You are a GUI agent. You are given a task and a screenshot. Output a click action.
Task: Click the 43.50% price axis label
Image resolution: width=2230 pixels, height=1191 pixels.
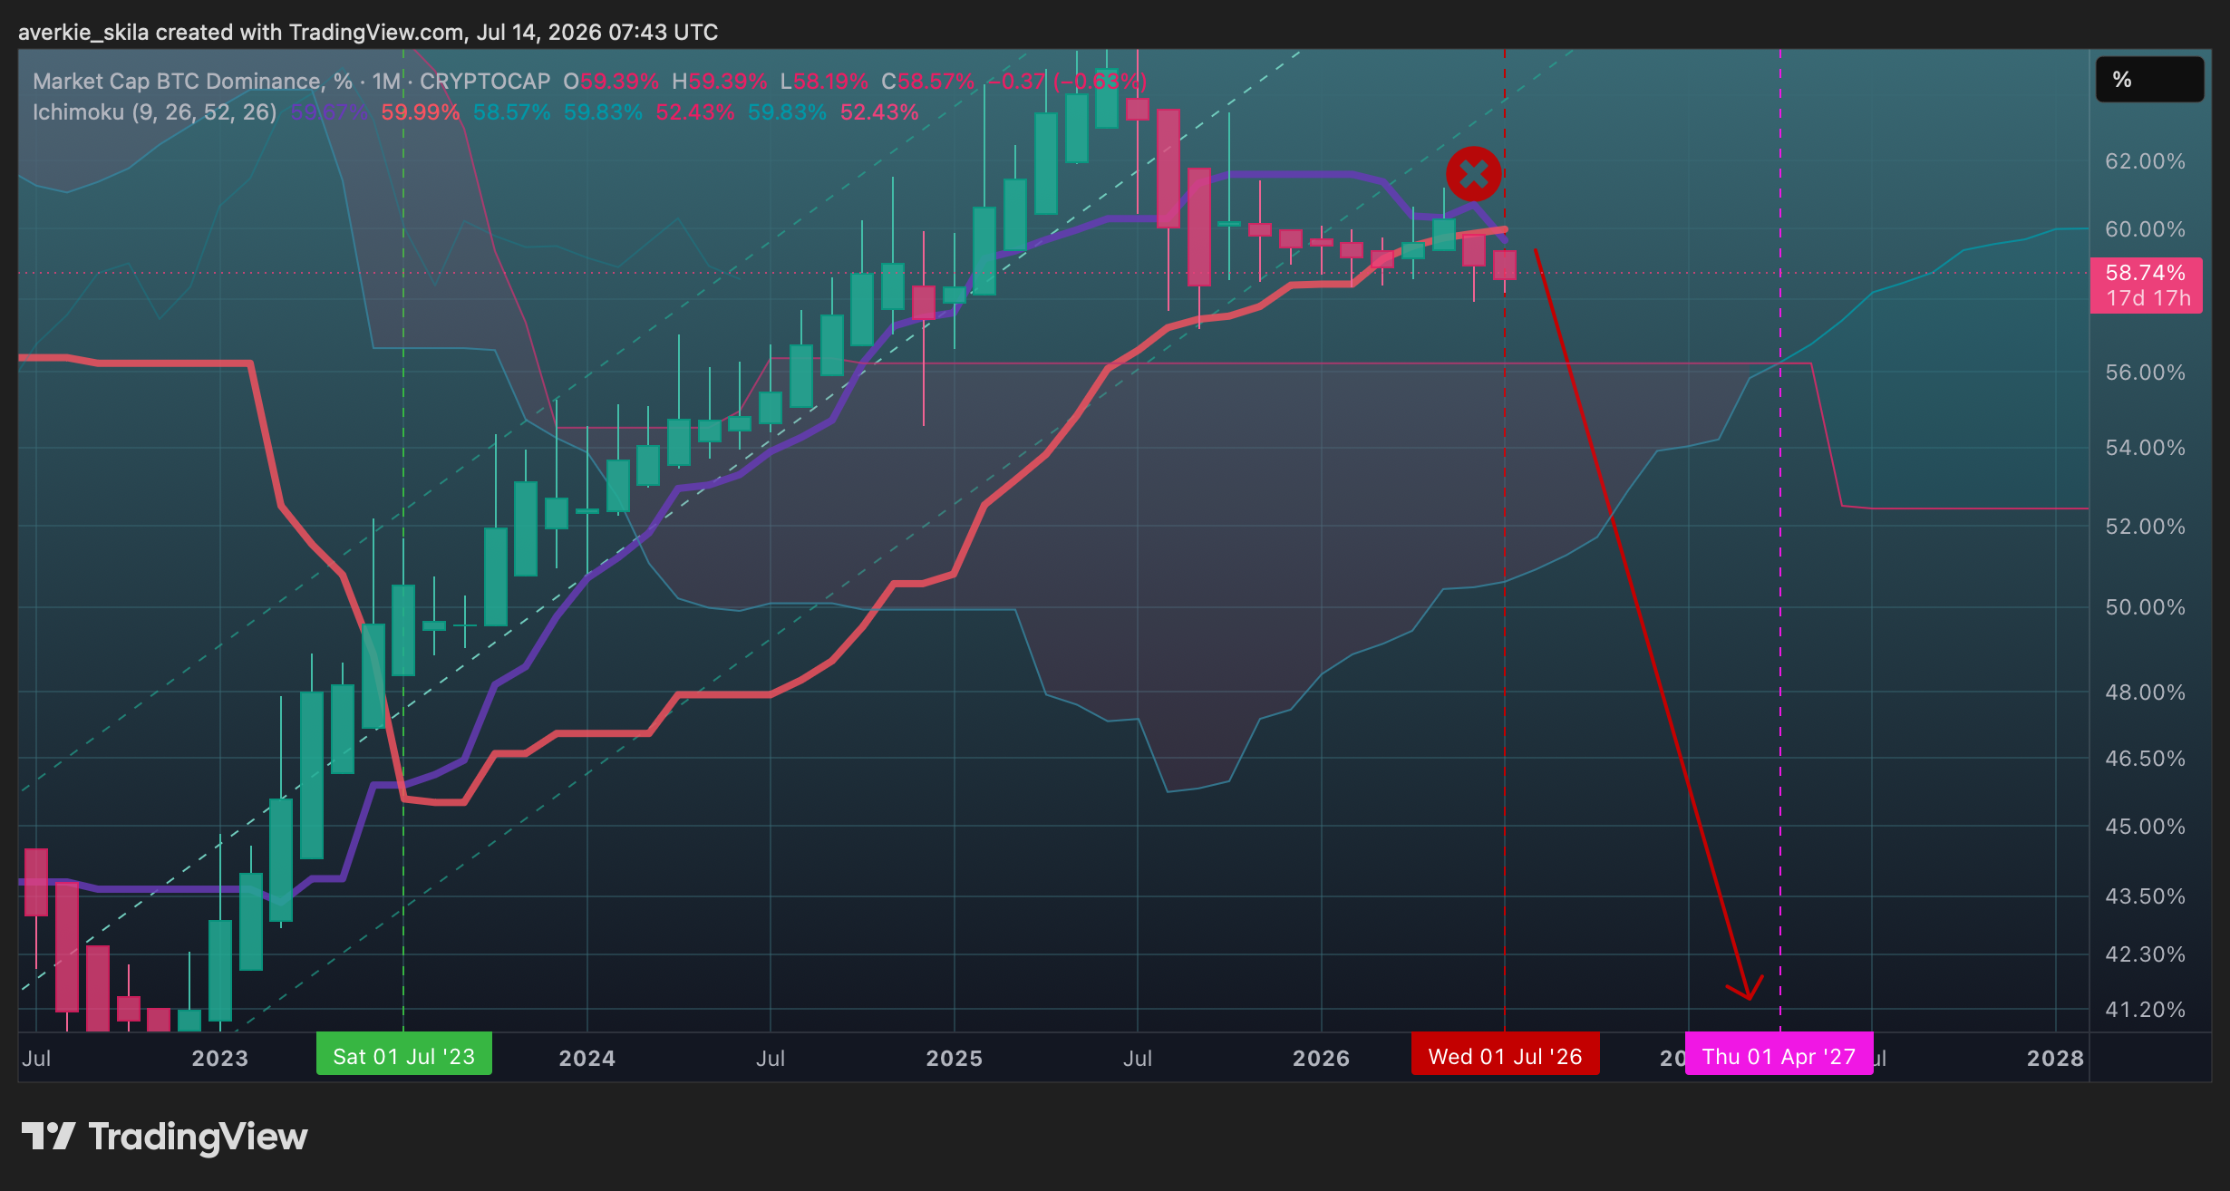[2145, 896]
